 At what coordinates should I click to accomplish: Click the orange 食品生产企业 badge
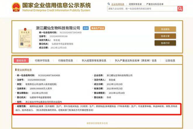[x=98, y=28]
